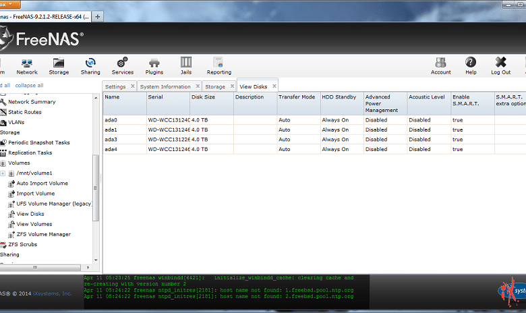
Task: Click the tree panel scroll up arrow
Action: coord(96,98)
